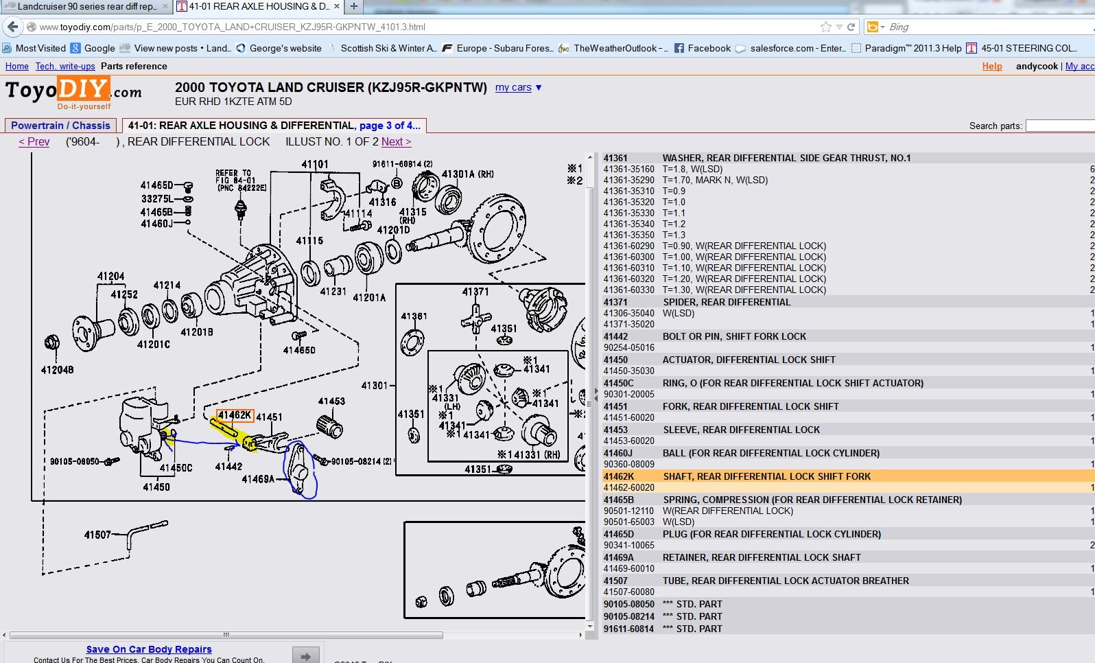The height and width of the screenshot is (663, 1095).
Task: Select part number 41462-60020
Action: (628, 487)
